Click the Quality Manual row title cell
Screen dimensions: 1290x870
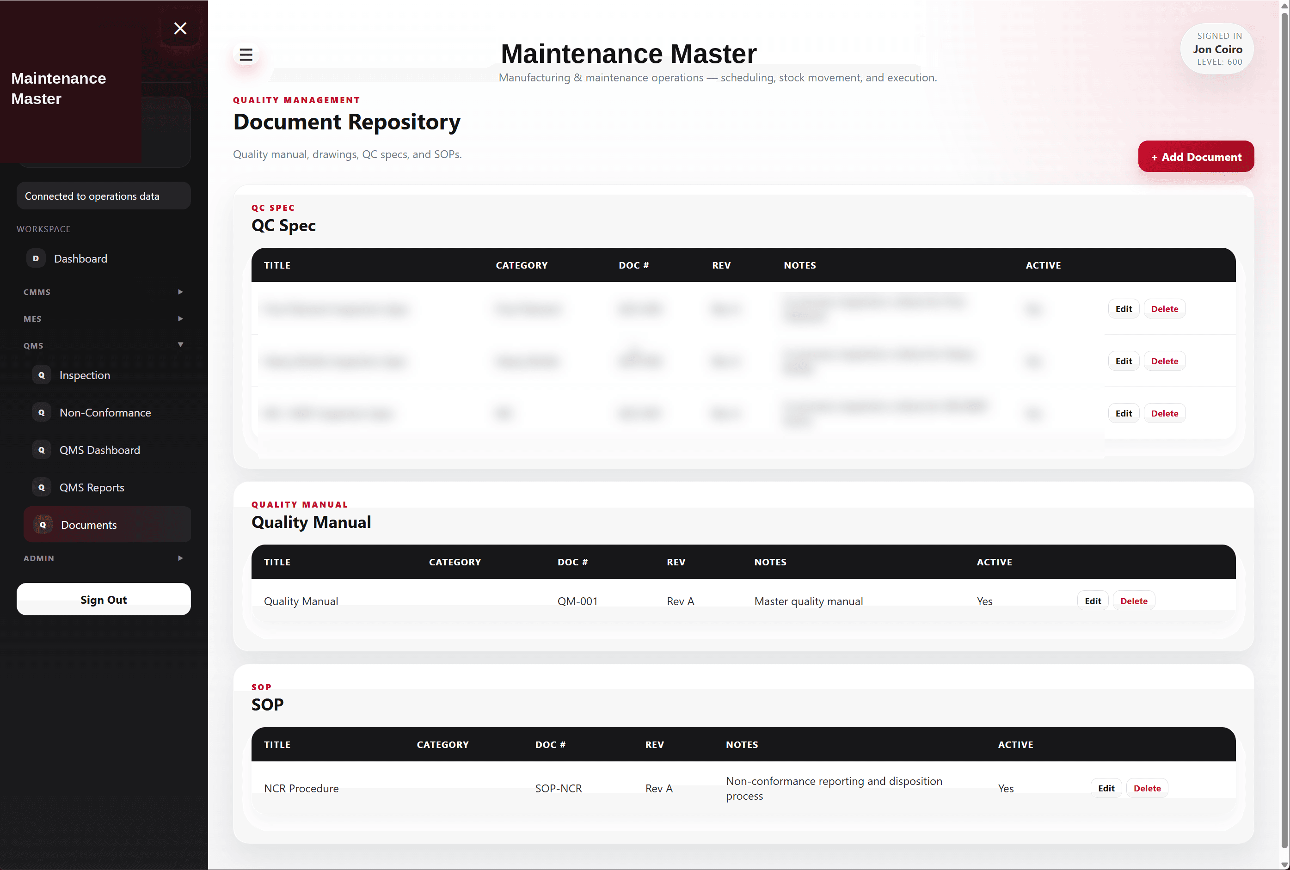301,601
